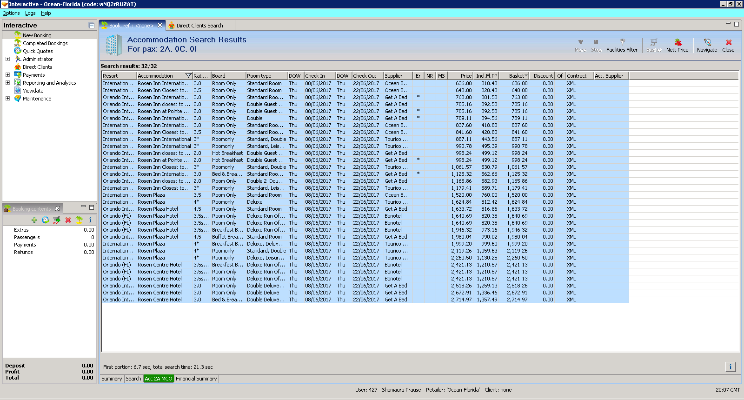This screenshot has width=744, height=400.
Task: Click the blue info icon in Booking contents toolbar
Action: (90, 220)
